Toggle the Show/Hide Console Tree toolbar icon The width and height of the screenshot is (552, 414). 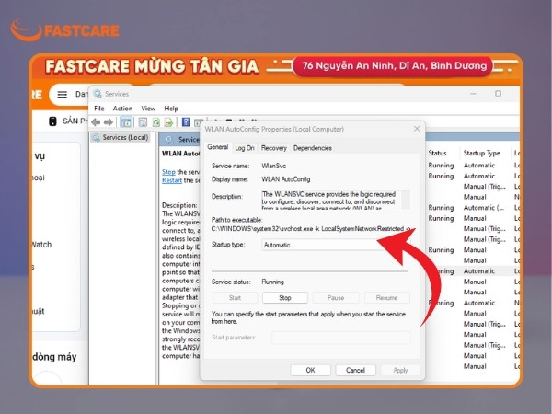click(x=126, y=122)
